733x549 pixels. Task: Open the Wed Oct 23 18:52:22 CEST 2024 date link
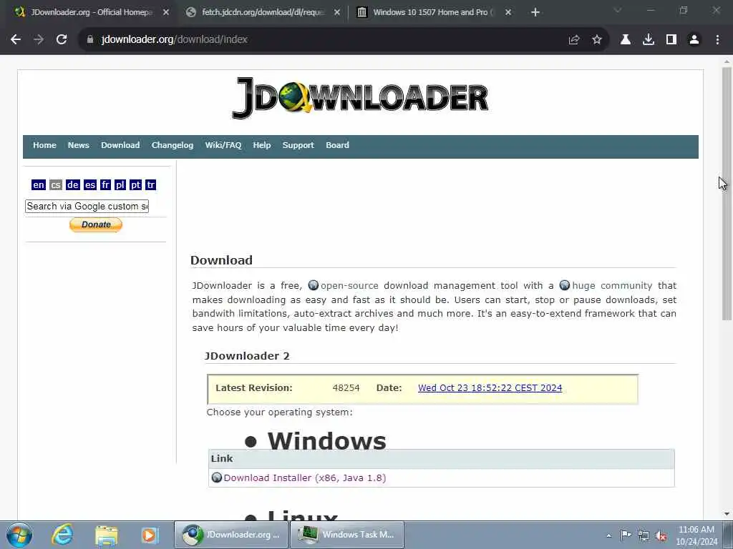(x=490, y=388)
